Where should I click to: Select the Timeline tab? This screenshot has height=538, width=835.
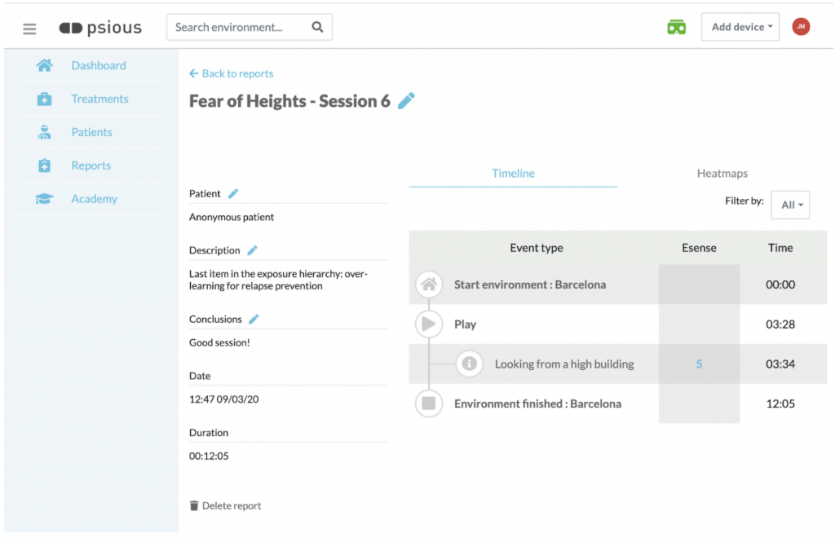point(513,173)
